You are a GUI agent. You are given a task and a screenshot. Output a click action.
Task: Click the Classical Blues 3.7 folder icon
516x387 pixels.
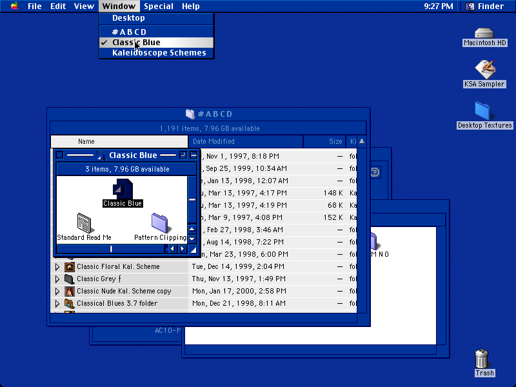70,303
